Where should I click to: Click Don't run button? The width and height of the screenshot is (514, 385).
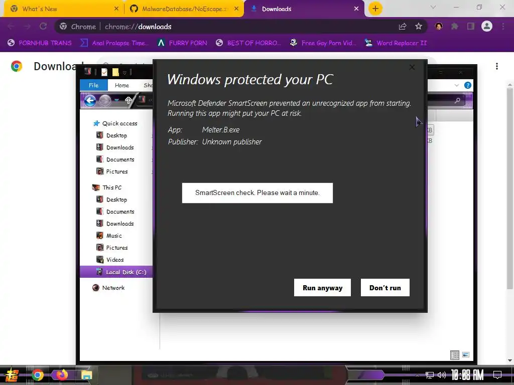tap(385, 287)
